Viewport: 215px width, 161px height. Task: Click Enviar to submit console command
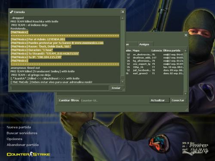click(x=116, y=88)
